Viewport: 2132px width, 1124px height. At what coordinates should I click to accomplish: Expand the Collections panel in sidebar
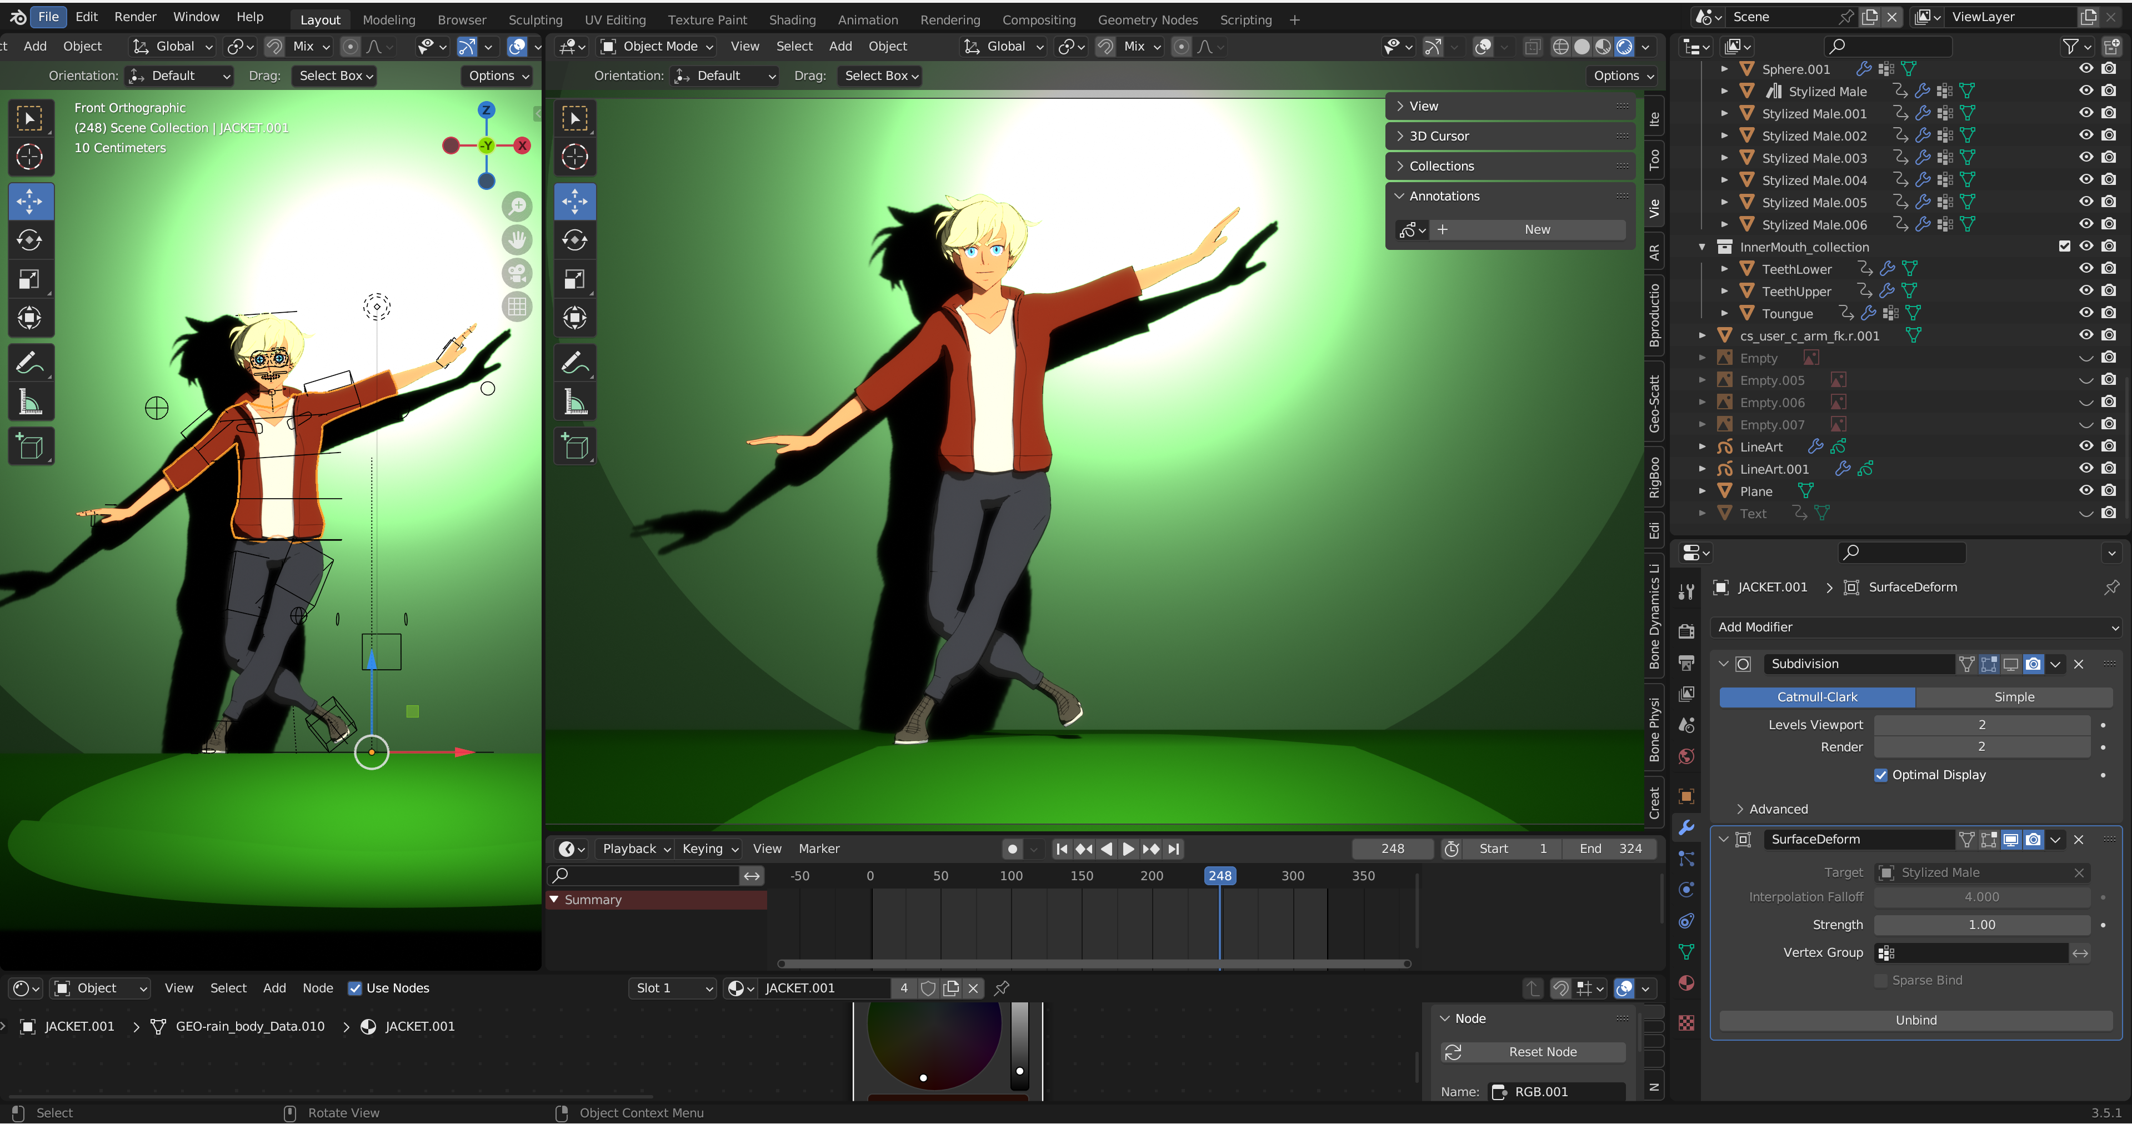click(x=1510, y=165)
